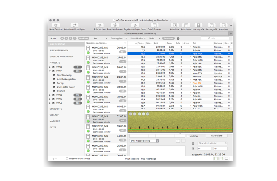Click the globe icon beside Standort wählen
277x181 pixels.
pyautogui.click(x=193, y=144)
